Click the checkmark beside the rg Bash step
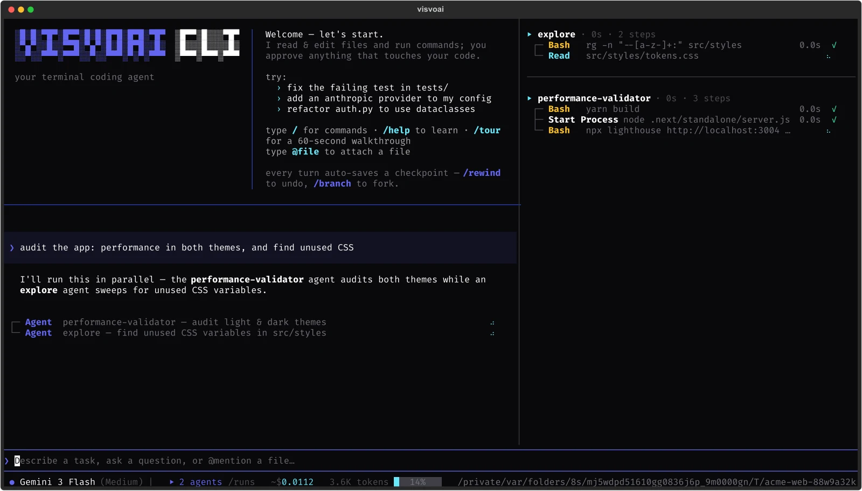Screen dimensions: 862x491 point(834,45)
